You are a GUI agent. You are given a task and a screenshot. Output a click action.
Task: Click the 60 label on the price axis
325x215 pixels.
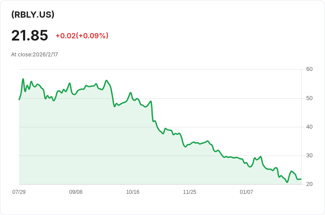coord(309,69)
